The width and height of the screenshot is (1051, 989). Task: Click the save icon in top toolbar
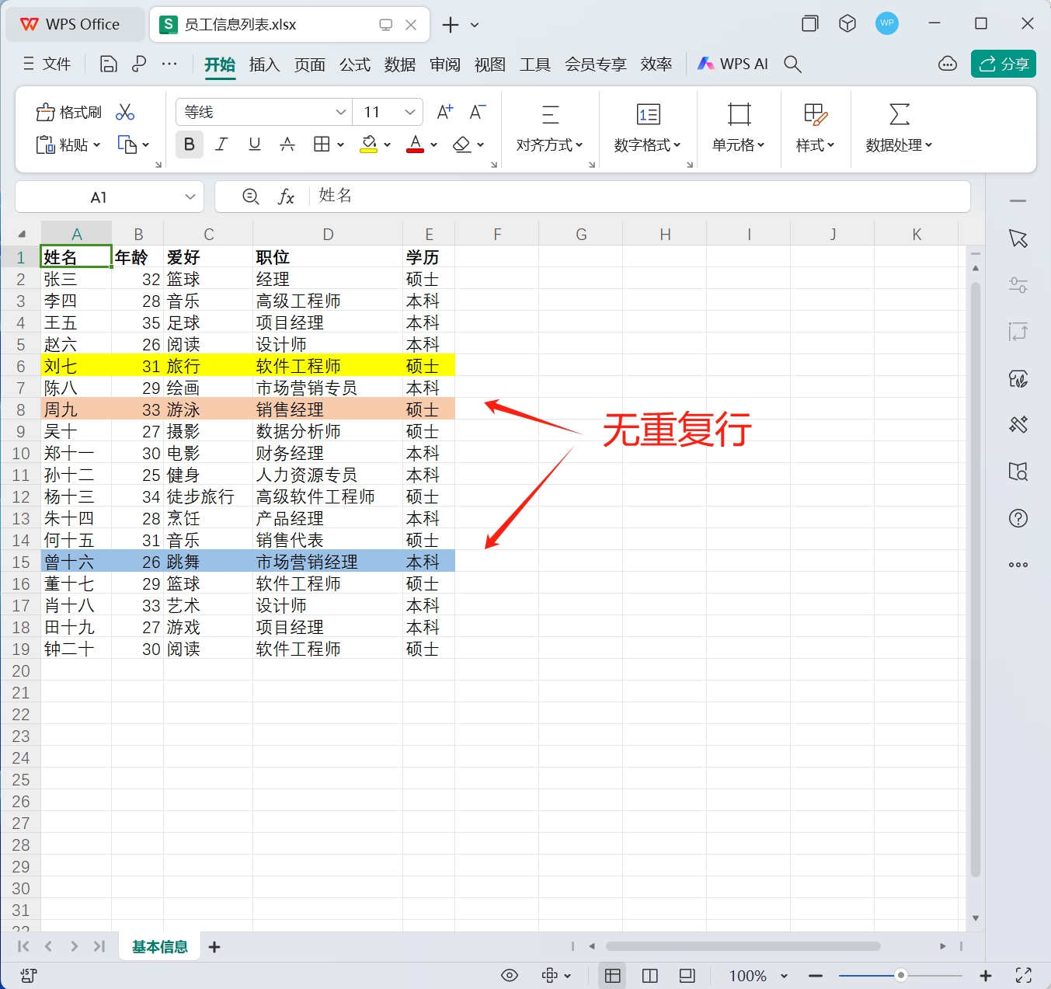109,64
